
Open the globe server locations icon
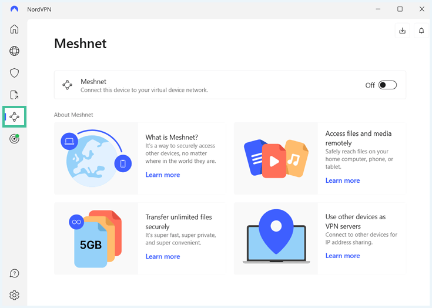click(14, 51)
